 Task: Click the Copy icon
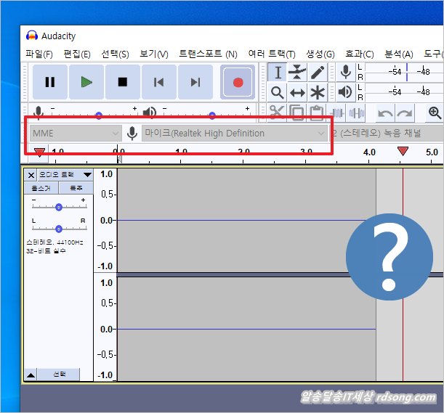(297, 113)
